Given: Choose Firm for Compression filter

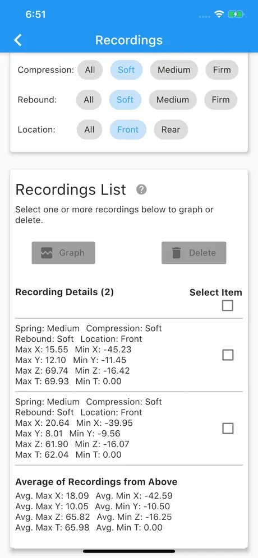Looking at the screenshot, I should tap(222, 69).
